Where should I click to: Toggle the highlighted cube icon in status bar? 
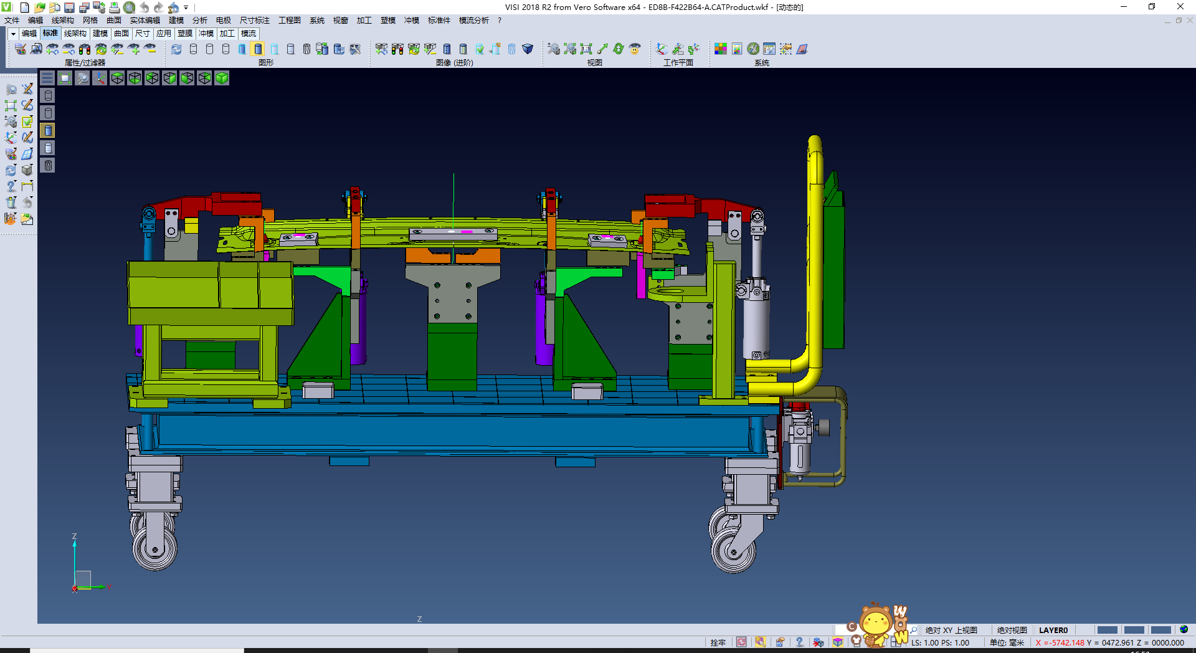(838, 642)
